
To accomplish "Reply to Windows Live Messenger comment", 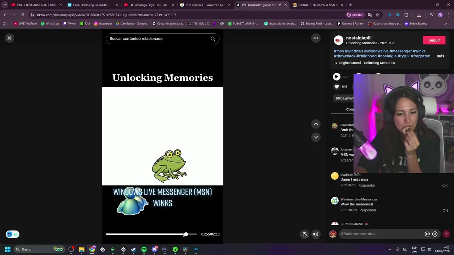I will tap(368, 210).
